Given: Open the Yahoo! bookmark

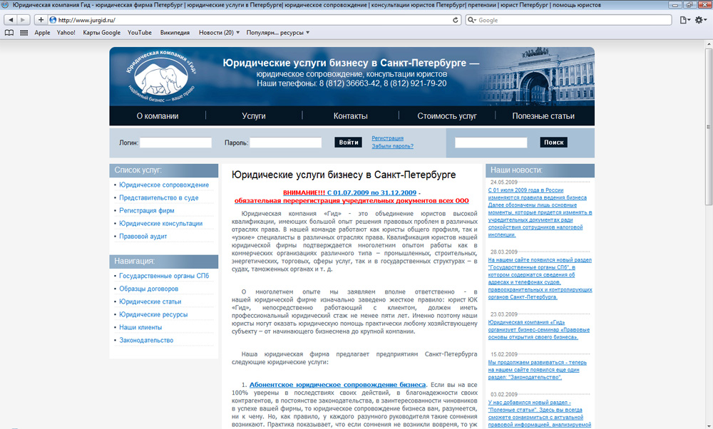Looking at the screenshot, I should 66,33.
